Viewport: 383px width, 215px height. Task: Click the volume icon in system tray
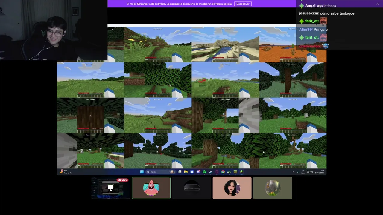(311, 172)
